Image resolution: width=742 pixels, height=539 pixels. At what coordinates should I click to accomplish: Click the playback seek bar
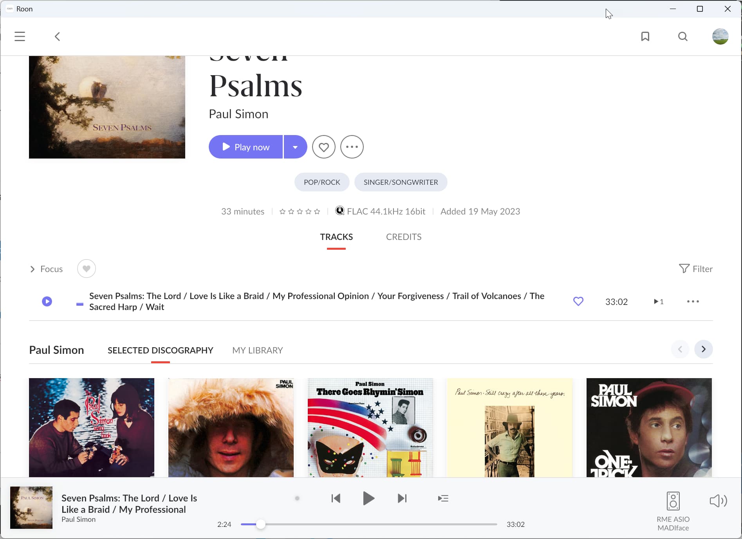[369, 524]
